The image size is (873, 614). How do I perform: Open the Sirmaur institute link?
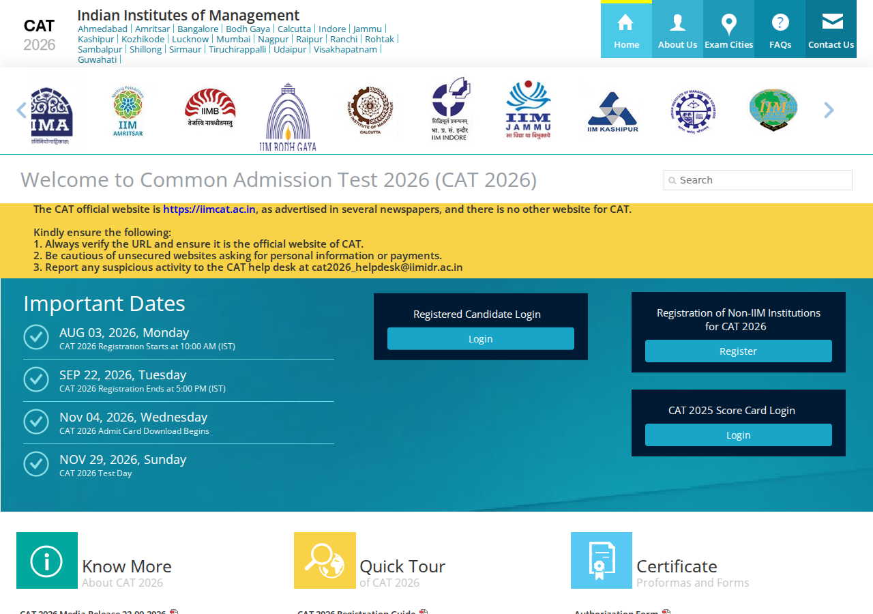186,49
